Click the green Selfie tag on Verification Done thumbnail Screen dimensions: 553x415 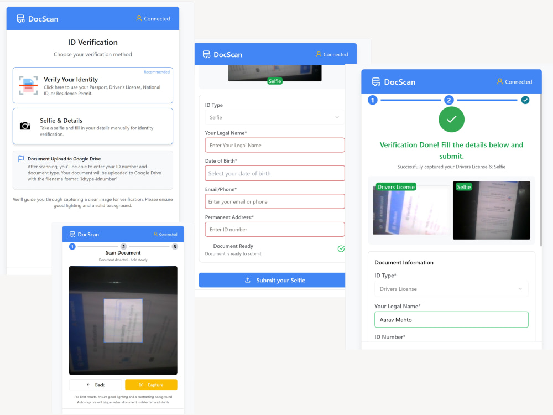[464, 187]
